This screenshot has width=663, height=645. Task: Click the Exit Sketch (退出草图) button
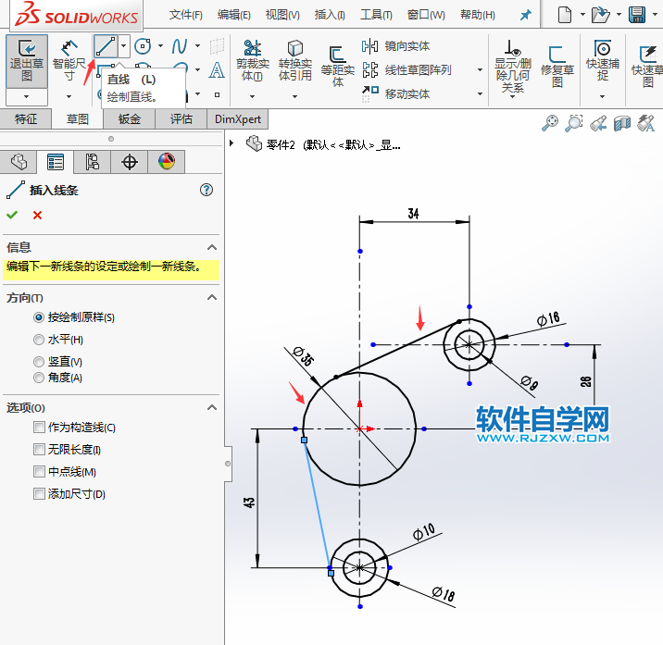pyautogui.click(x=27, y=61)
